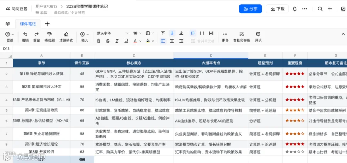Open find and replace (查找和替换)
Screen dimensions: 347x163
click(x=242, y=34)
